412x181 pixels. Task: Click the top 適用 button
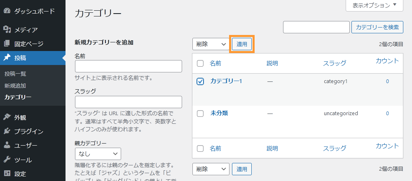pyautogui.click(x=242, y=44)
